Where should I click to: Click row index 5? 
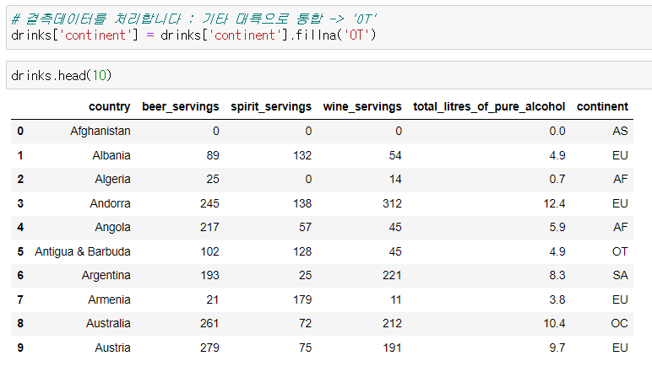click(20, 252)
